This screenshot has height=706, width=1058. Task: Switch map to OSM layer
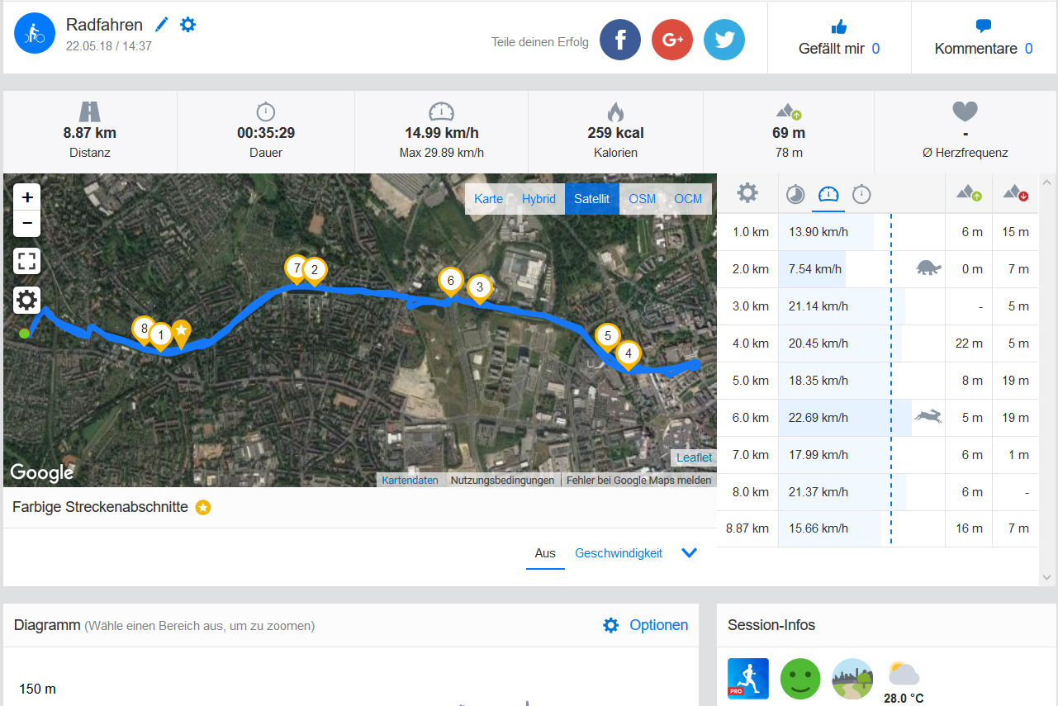tap(643, 199)
